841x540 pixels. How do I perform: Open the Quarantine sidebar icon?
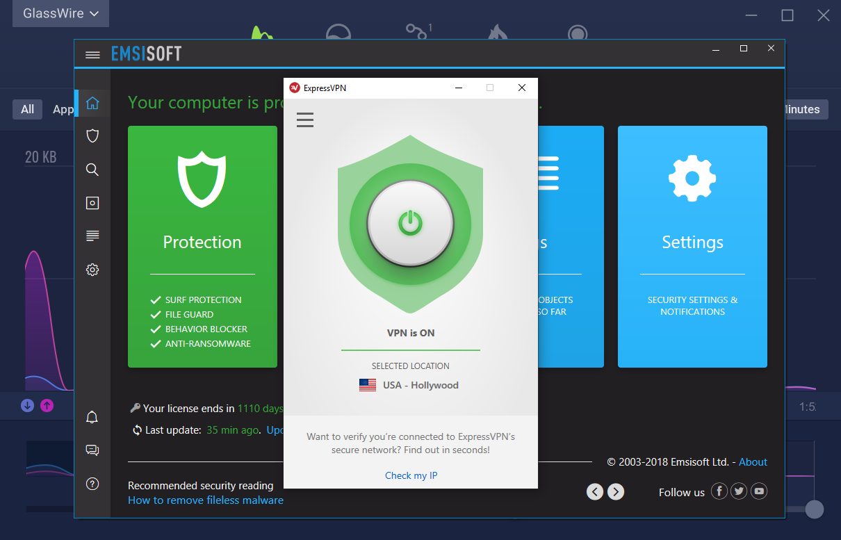[x=92, y=203]
